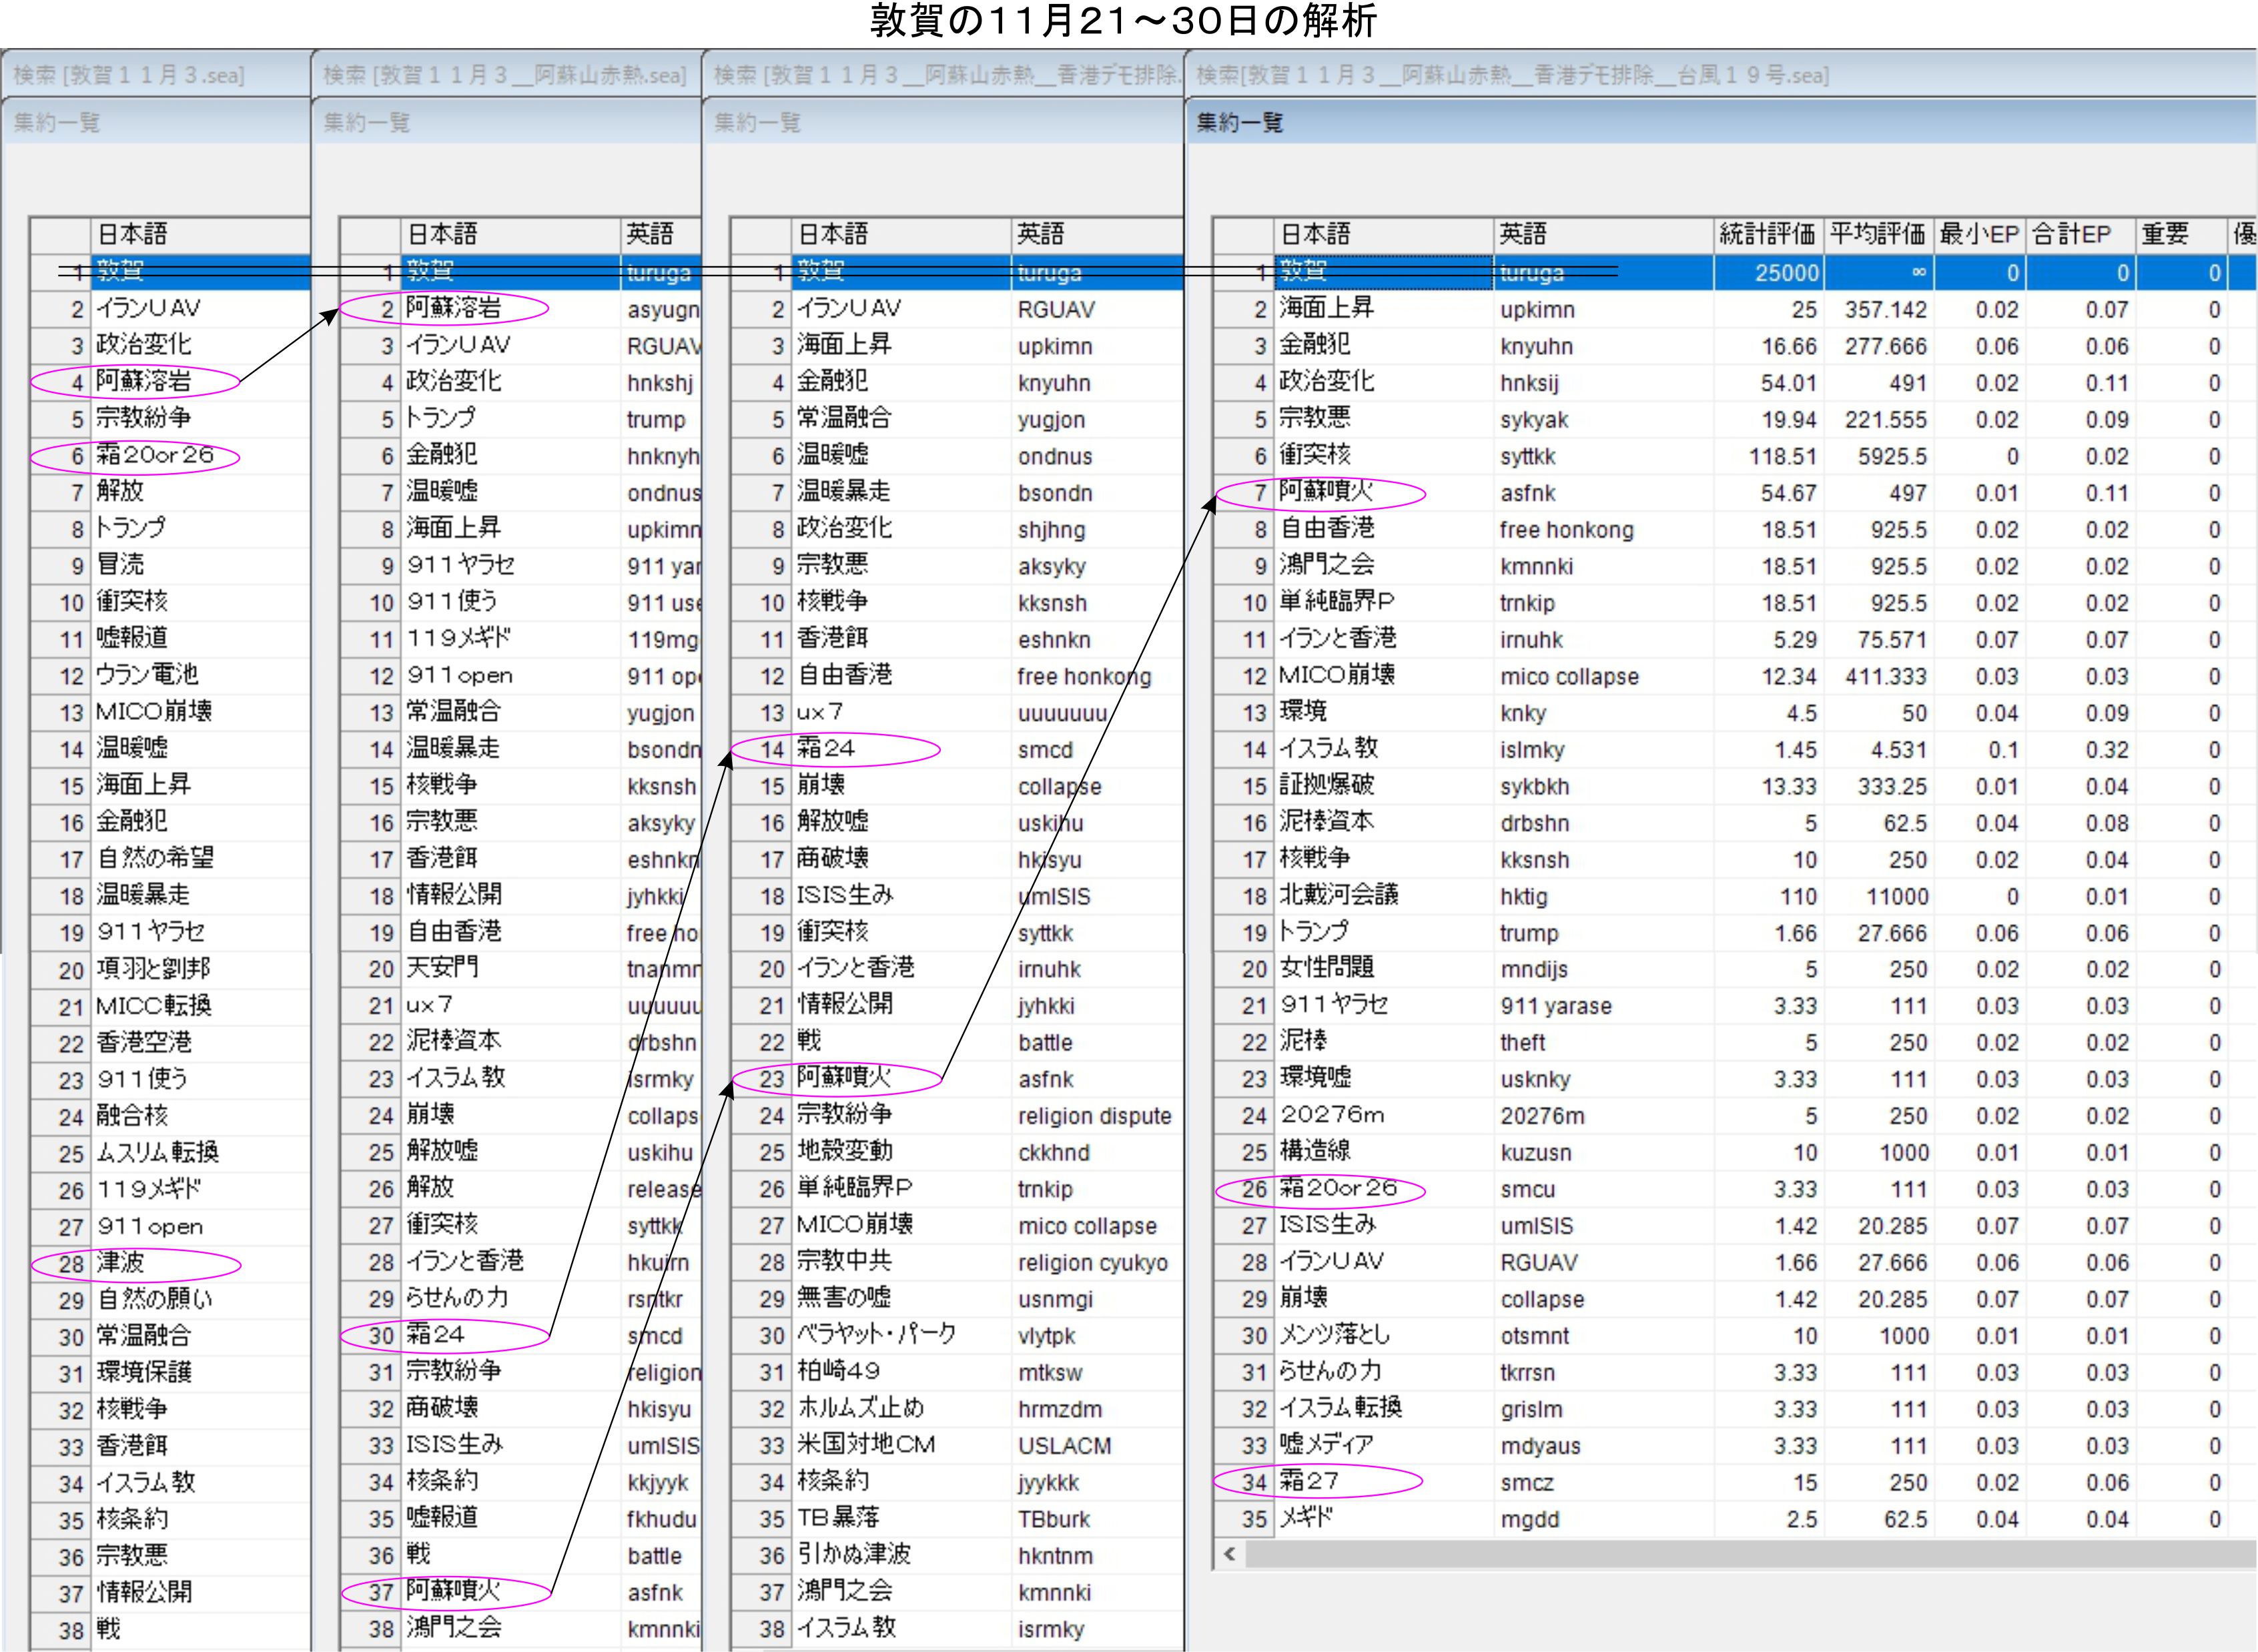The image size is (2258, 1652).
Task: Click the 合計EP column header
Action: [x=2072, y=235]
